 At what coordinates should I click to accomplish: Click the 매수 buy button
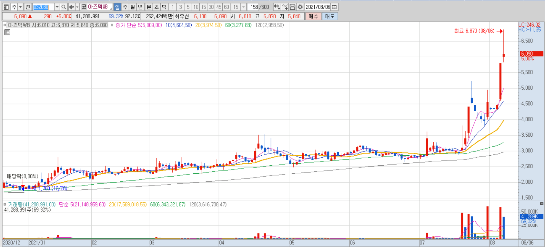pos(313,16)
